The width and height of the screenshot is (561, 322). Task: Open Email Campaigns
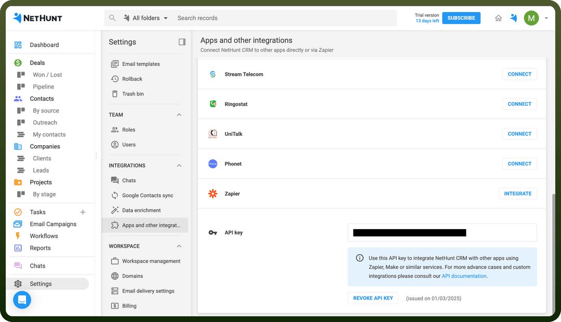[53, 224]
